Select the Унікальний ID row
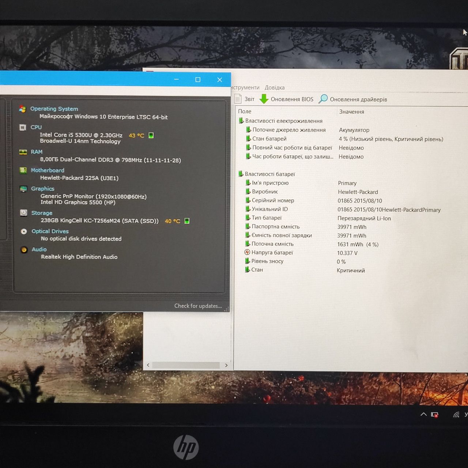Image resolution: width=468 pixels, height=468 pixels. coord(344,209)
